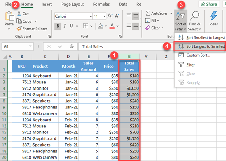The height and width of the screenshot is (161, 226).
Task: Confirm entry with formula bar checkmark
Action: (x=60, y=46)
